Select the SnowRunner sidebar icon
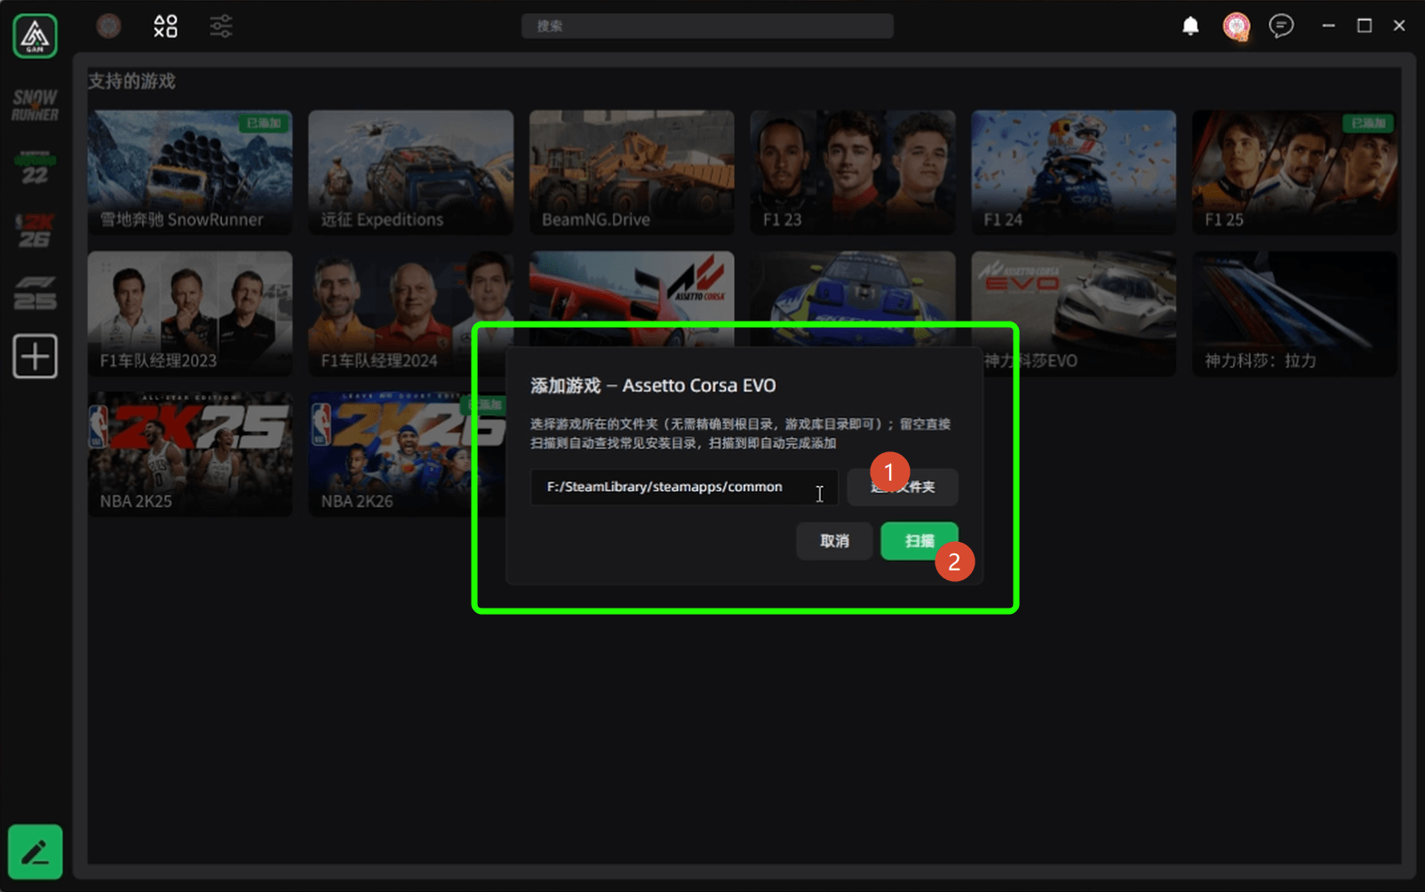Viewport: 1425px width, 892px height. (36, 105)
